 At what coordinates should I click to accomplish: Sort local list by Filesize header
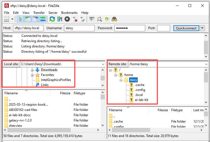pyautogui.click(x=61, y=93)
